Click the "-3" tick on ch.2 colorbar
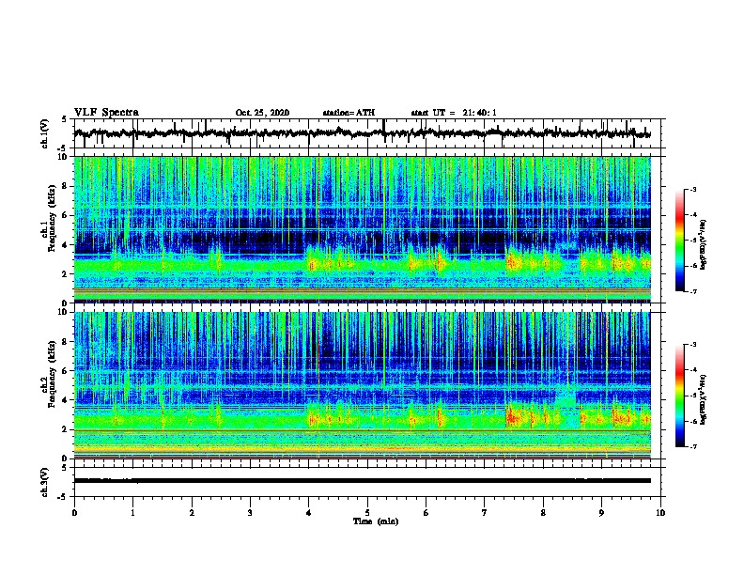This screenshot has width=744, height=575. pos(692,345)
